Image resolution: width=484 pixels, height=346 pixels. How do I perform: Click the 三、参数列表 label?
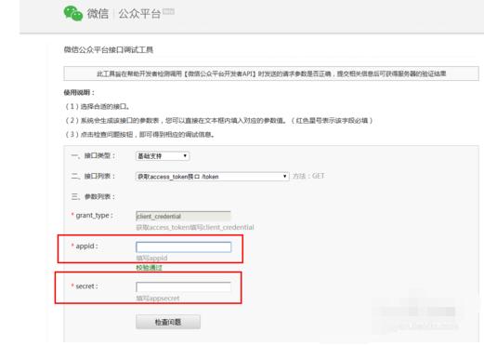click(x=93, y=196)
